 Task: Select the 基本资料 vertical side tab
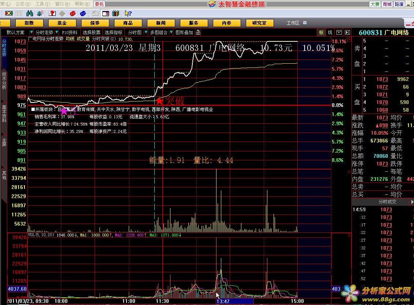click(4, 114)
